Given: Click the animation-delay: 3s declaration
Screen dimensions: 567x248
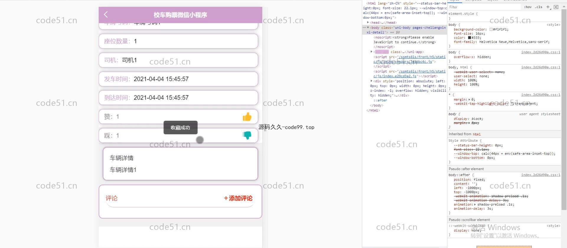Looking at the screenshot, I should (x=473, y=208).
